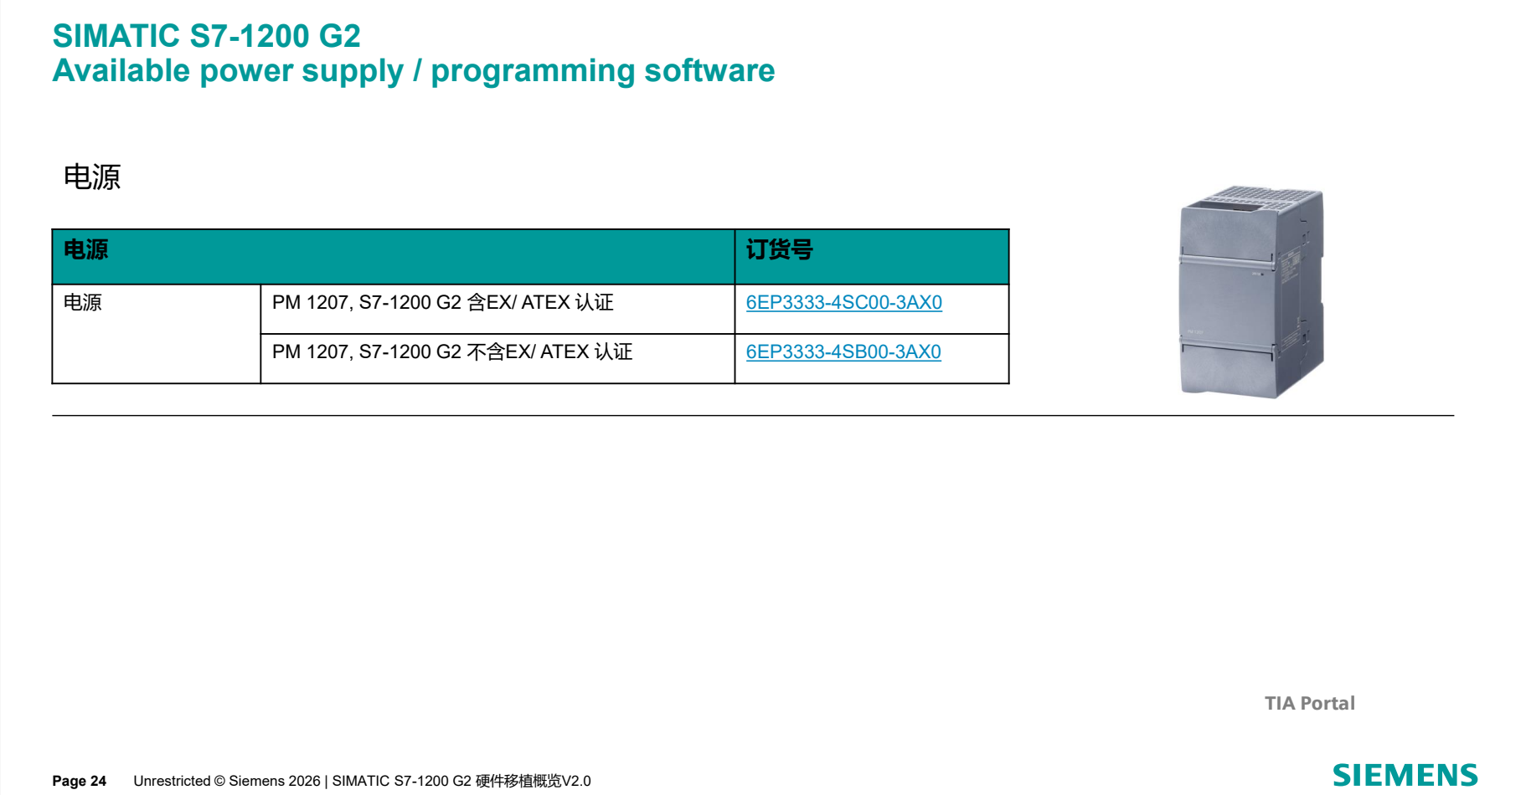This screenshot has width=1526, height=795.
Task: Click the '订货号' table column header
Action: click(872, 257)
